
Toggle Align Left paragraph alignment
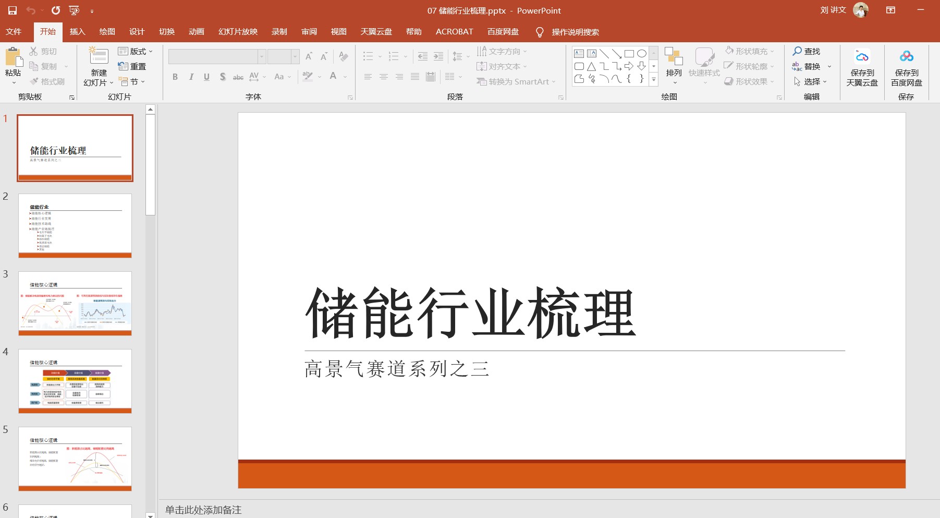[368, 77]
